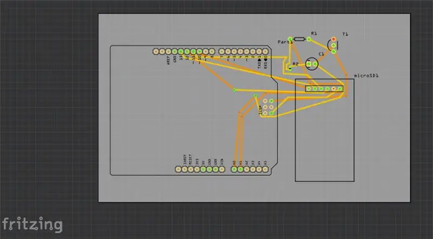This screenshot has height=239, width=433.
Task: Select the "R1" silkscreen label
Action: point(314,33)
